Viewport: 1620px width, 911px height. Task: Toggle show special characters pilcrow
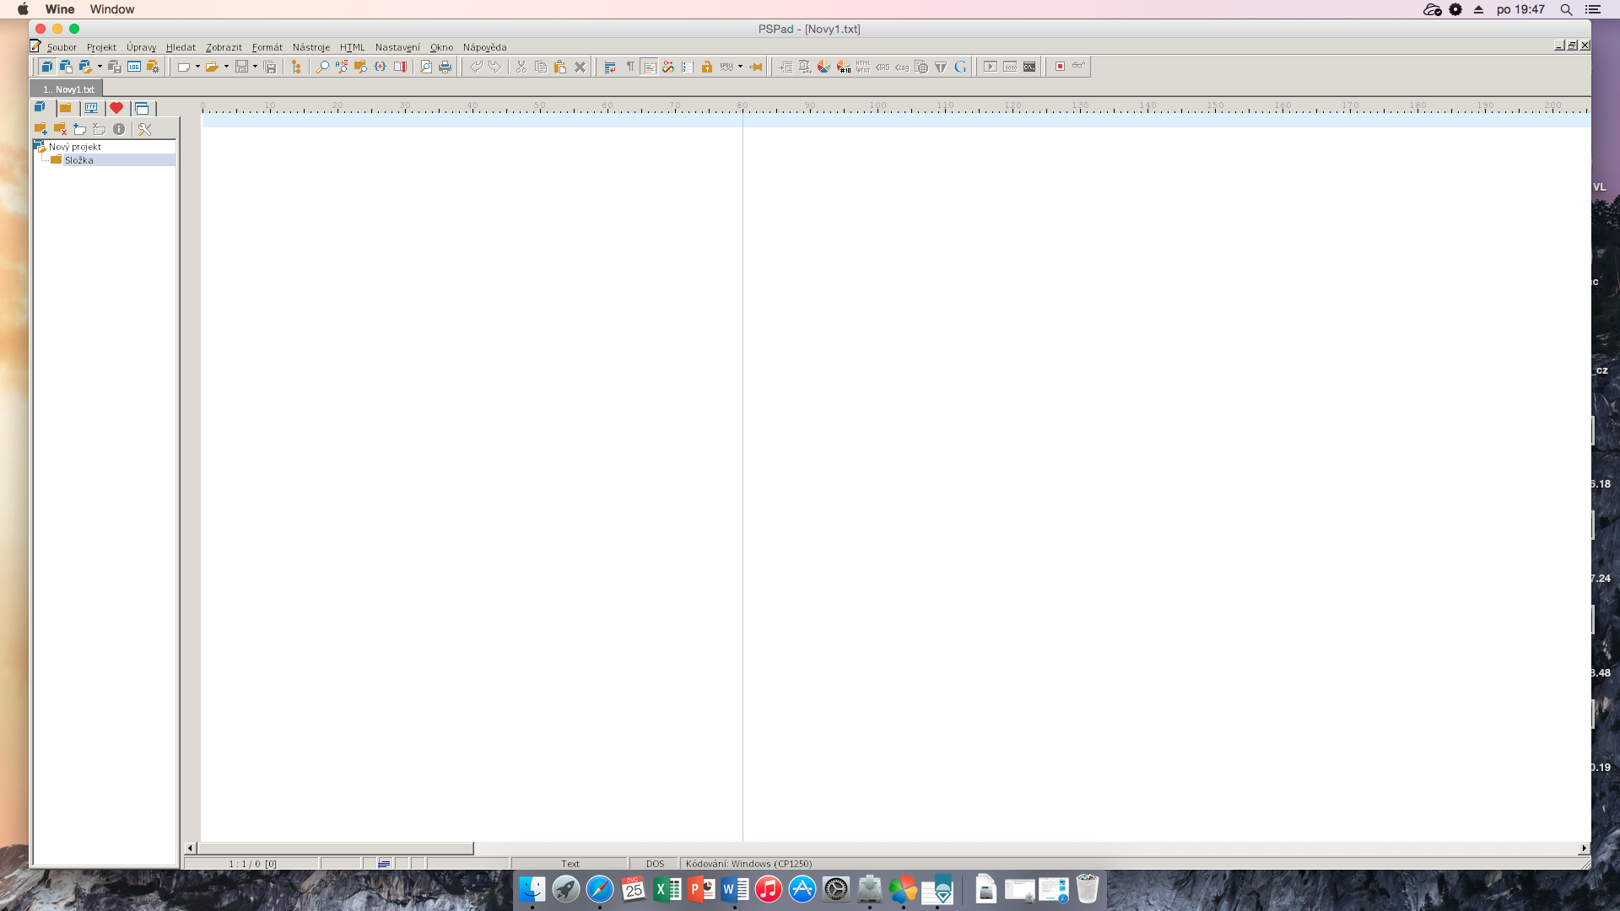point(630,67)
